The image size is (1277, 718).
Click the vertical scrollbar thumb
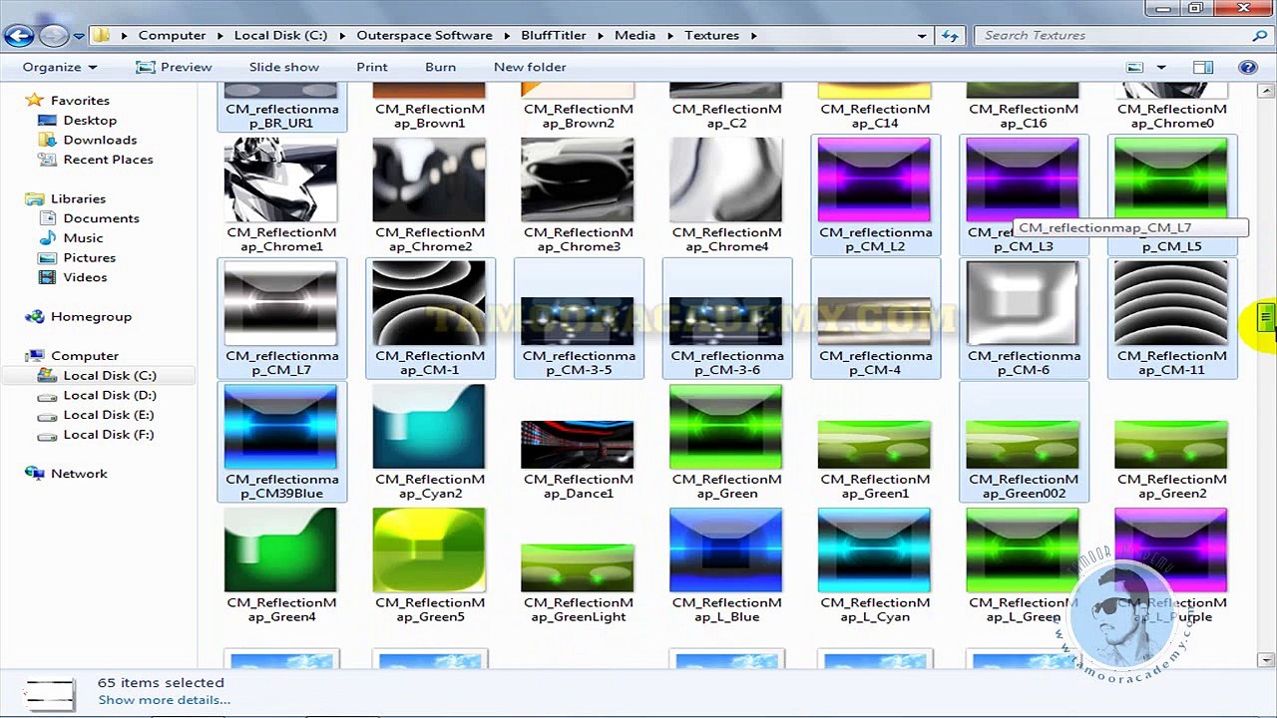(x=1266, y=319)
